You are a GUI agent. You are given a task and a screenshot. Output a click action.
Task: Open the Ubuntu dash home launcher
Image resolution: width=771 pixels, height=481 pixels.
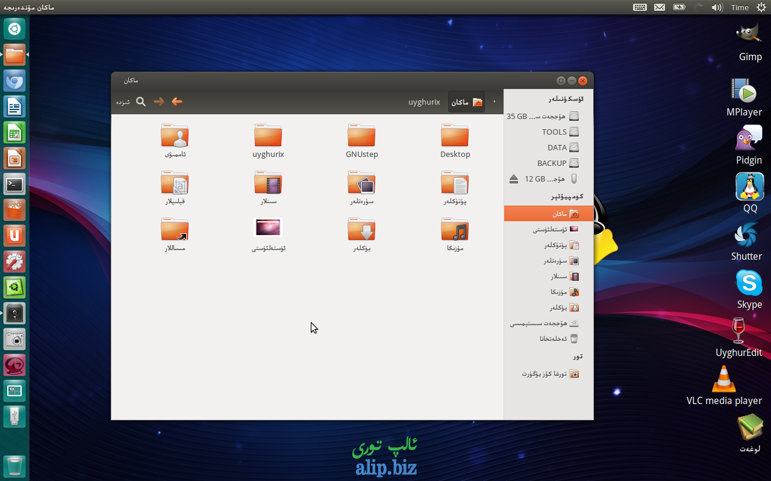(x=14, y=29)
